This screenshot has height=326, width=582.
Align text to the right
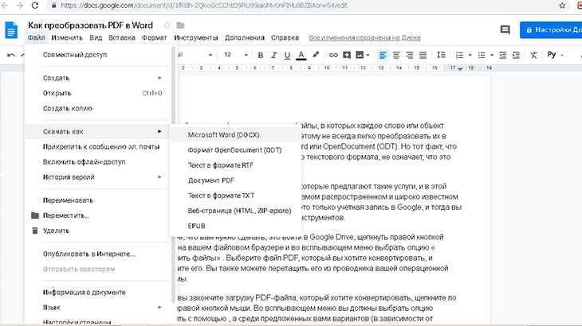(410, 55)
